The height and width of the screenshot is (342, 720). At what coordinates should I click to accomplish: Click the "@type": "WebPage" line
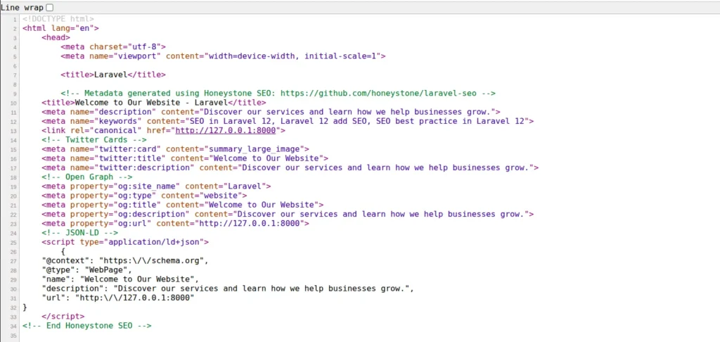coord(86,270)
